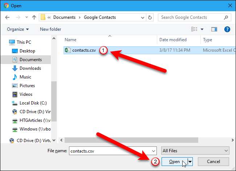This screenshot has width=236, height=171.
Task: Click the Open button
Action: coord(175,162)
